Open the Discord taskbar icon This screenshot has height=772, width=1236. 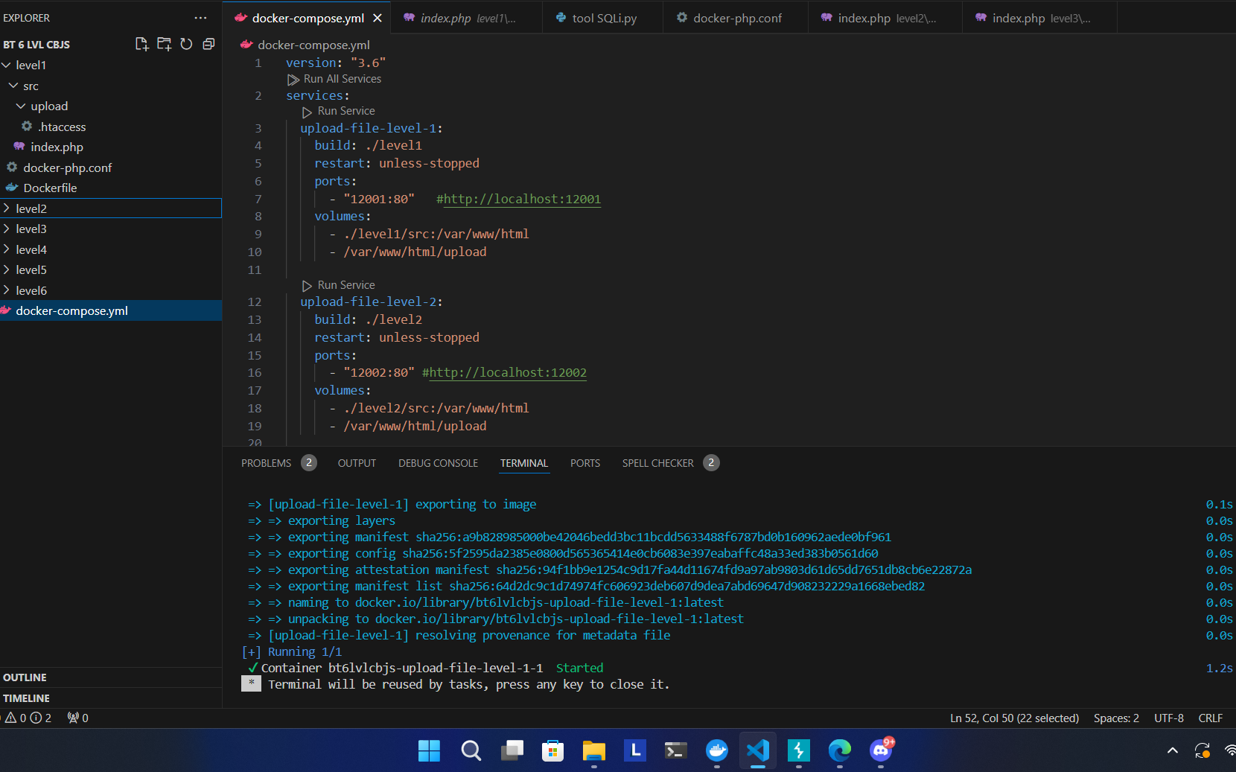point(881,750)
